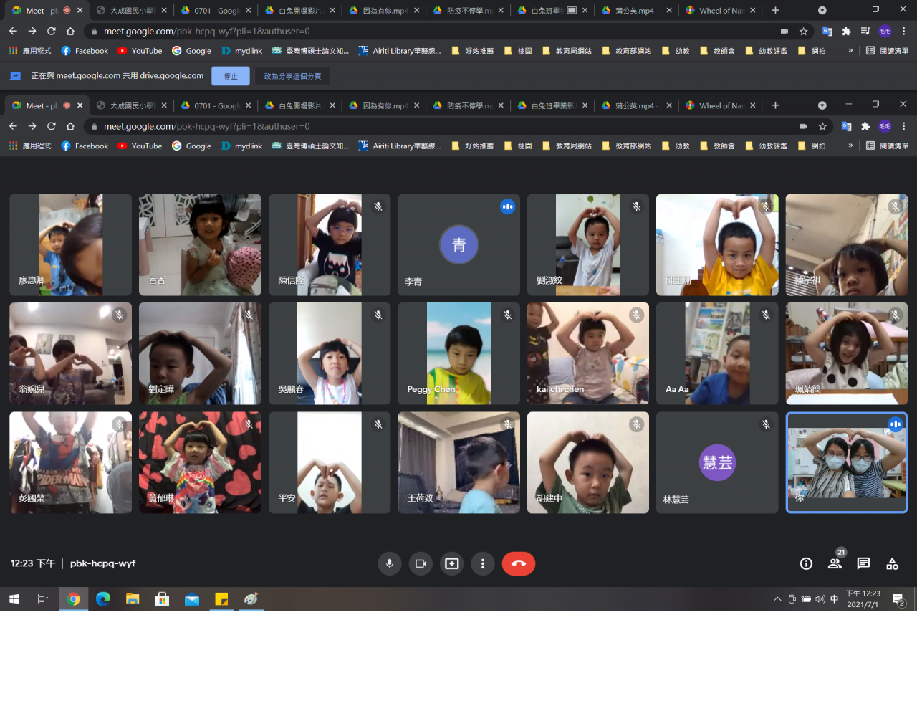Viewport: 917px width, 706px height.
Task: Expand bookmarks overflow in lower browser window
Action: 850,146
